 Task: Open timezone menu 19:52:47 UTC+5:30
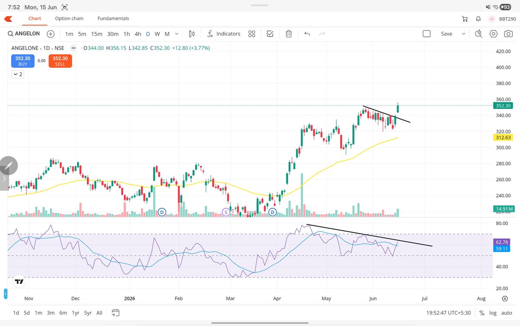448,313
